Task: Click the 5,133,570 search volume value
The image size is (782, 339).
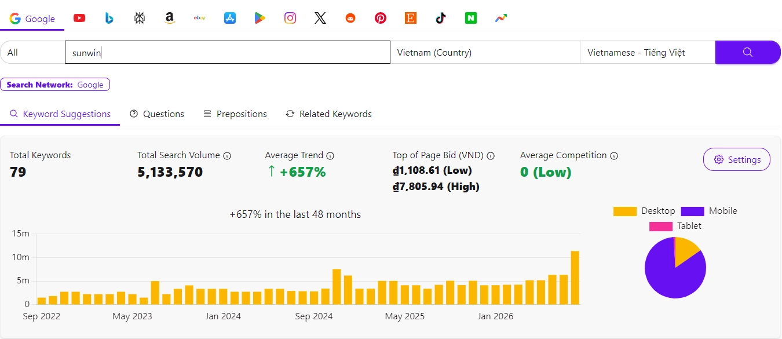Action: click(170, 172)
